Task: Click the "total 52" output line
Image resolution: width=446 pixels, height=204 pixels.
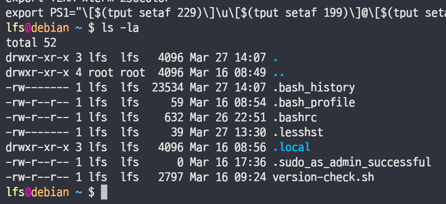Action: coord(31,43)
